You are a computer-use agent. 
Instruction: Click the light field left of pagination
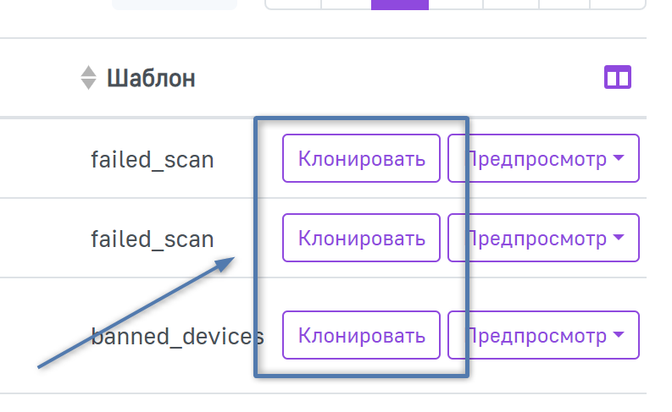(x=175, y=3)
